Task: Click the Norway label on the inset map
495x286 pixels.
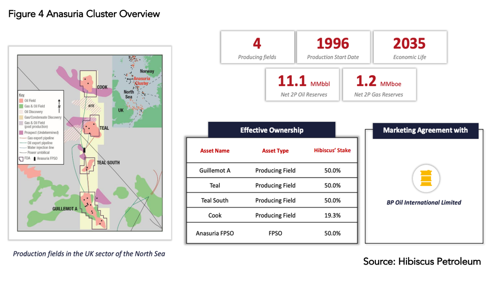Action: click(147, 71)
